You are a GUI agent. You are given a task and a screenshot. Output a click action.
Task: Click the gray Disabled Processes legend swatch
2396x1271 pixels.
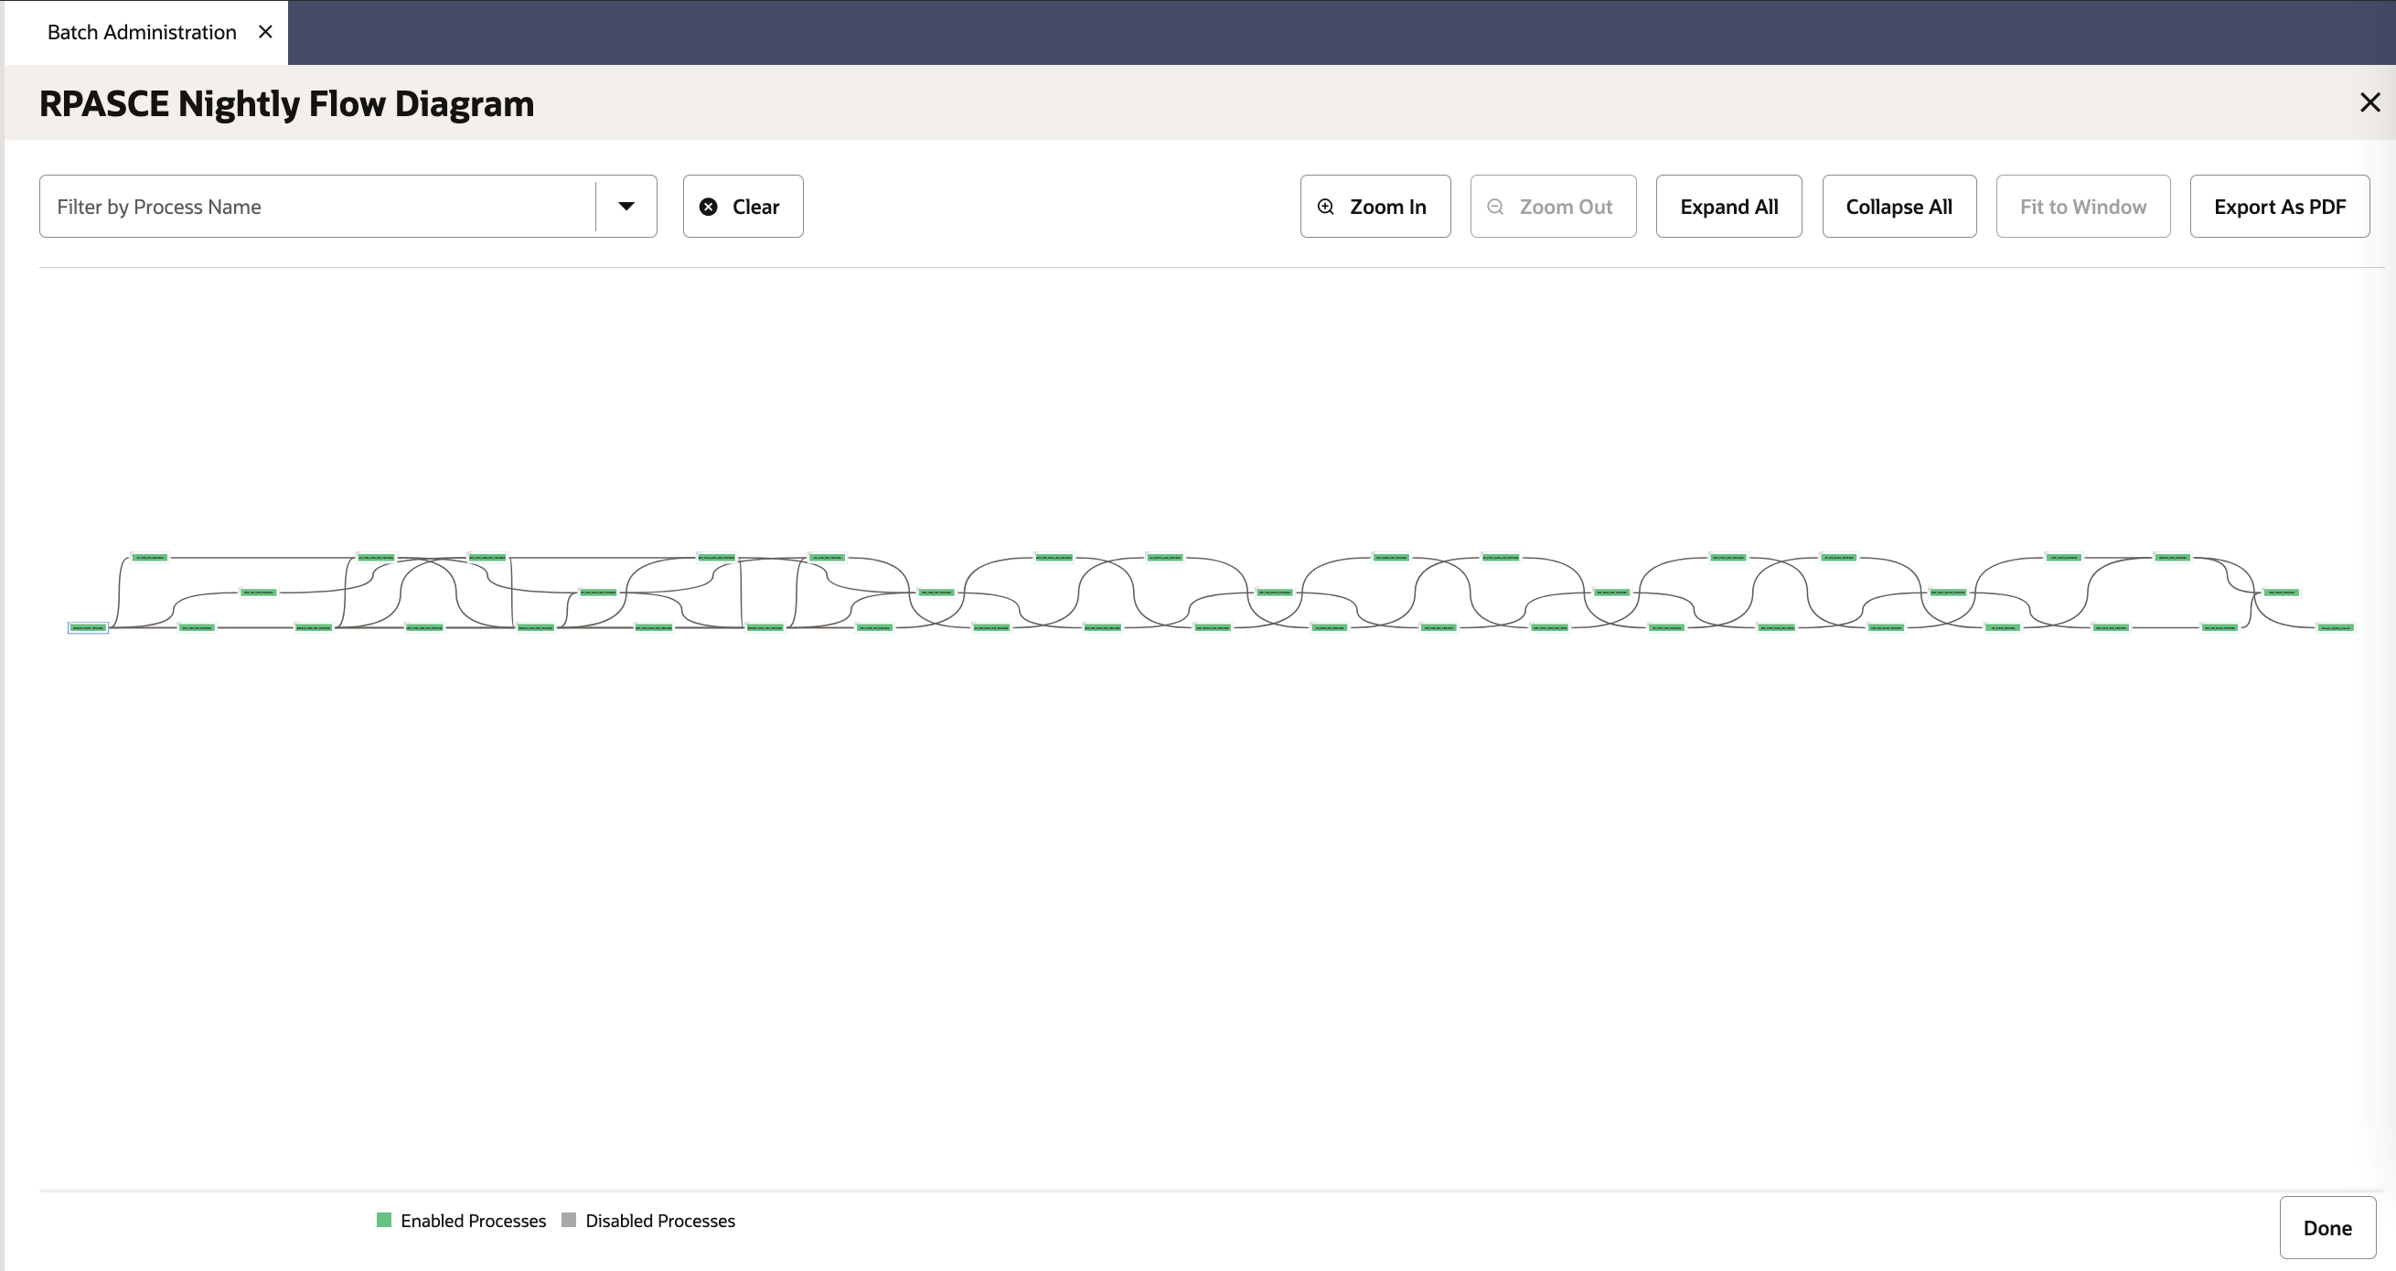pyautogui.click(x=569, y=1220)
